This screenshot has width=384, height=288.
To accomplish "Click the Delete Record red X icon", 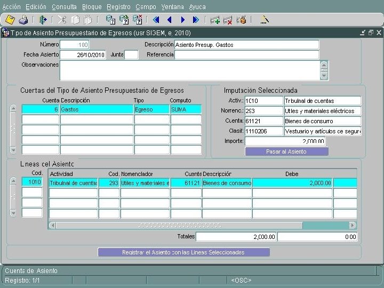I will pos(228,20).
